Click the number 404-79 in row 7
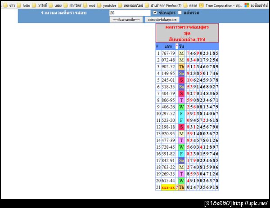Image resolution: width=270 pixels, height=208 pixels. 168,93
